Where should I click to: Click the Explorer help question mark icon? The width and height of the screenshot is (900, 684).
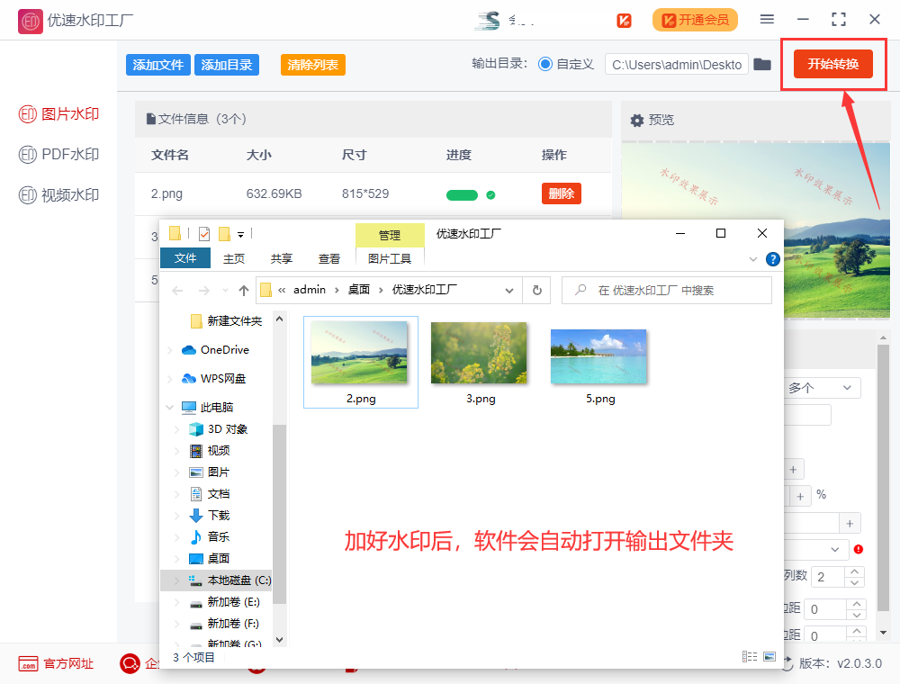(773, 259)
